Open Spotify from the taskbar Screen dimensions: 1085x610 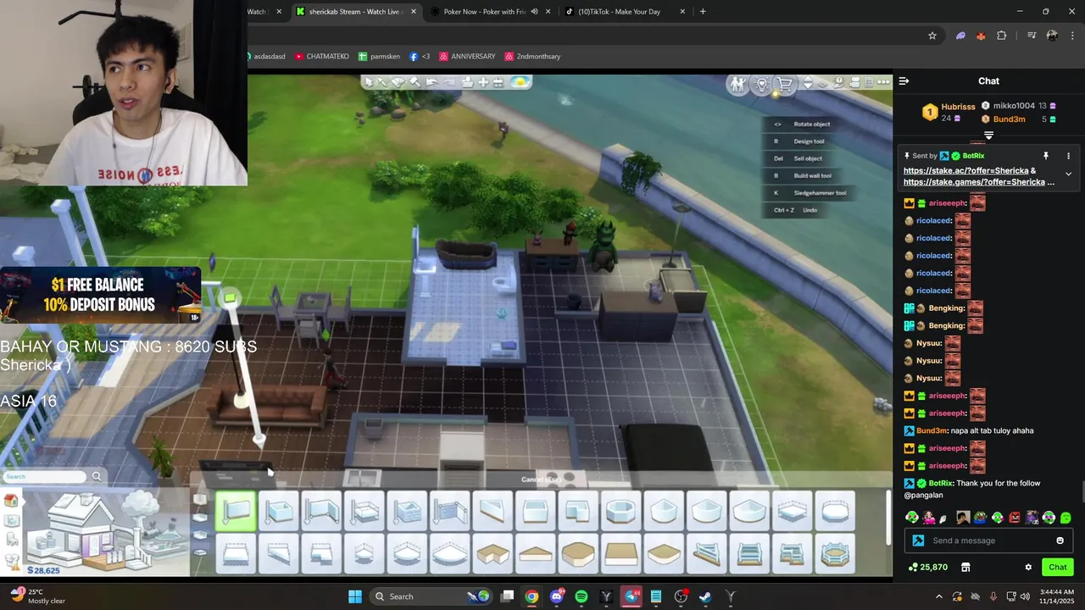[x=581, y=596]
